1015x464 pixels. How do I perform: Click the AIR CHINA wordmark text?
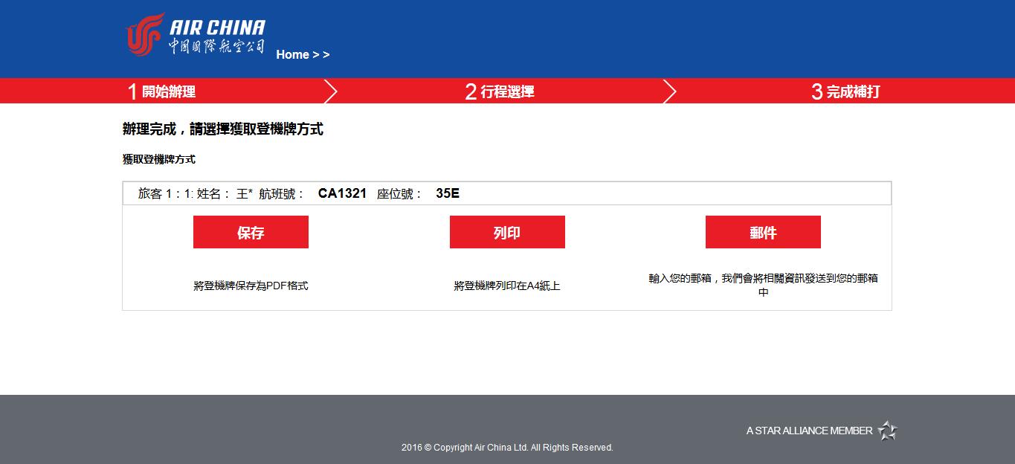pos(217,28)
